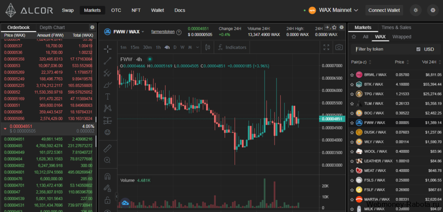Select the LEATHER / WAX market row
This screenshot has width=443, height=212.
(395, 161)
